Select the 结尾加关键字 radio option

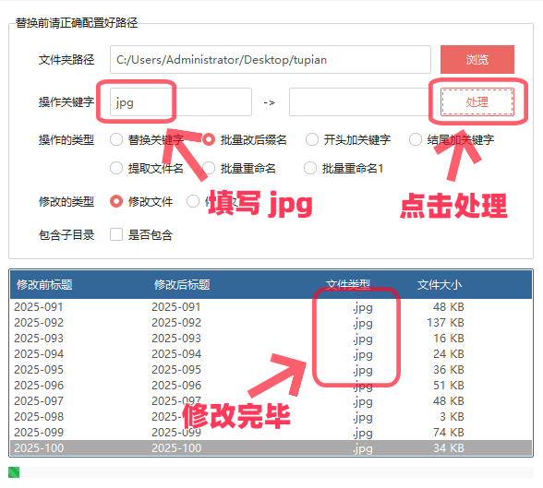click(x=416, y=139)
